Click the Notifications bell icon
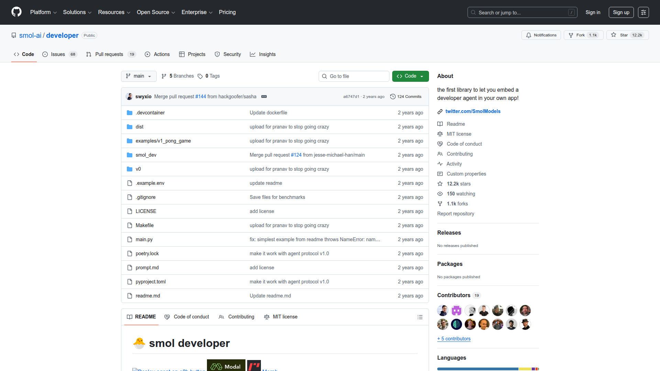The width and height of the screenshot is (660, 371). (529, 35)
